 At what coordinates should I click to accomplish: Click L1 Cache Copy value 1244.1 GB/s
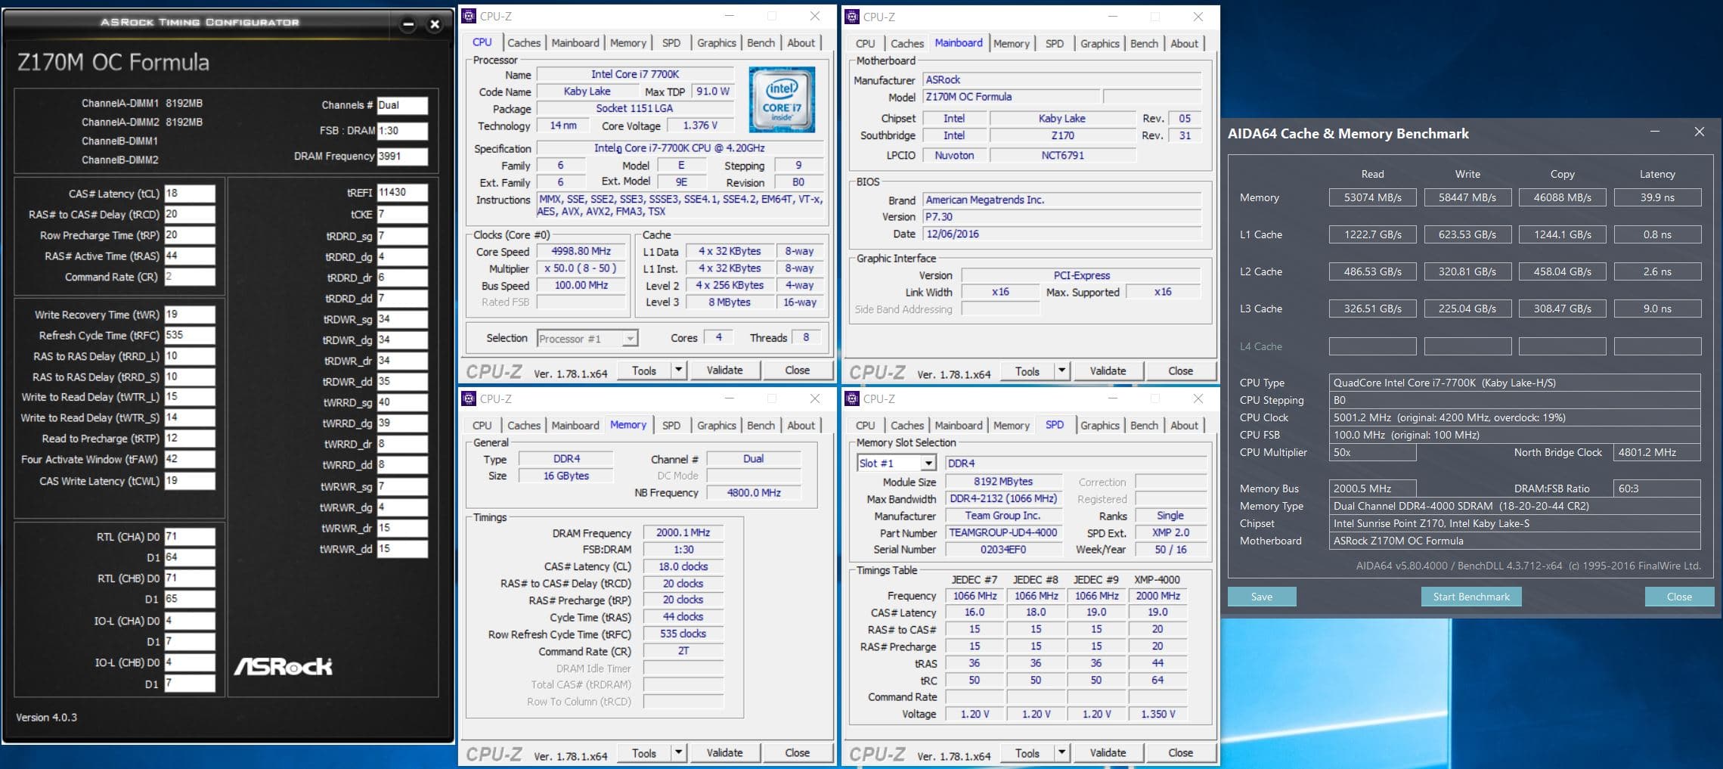pos(1562,234)
